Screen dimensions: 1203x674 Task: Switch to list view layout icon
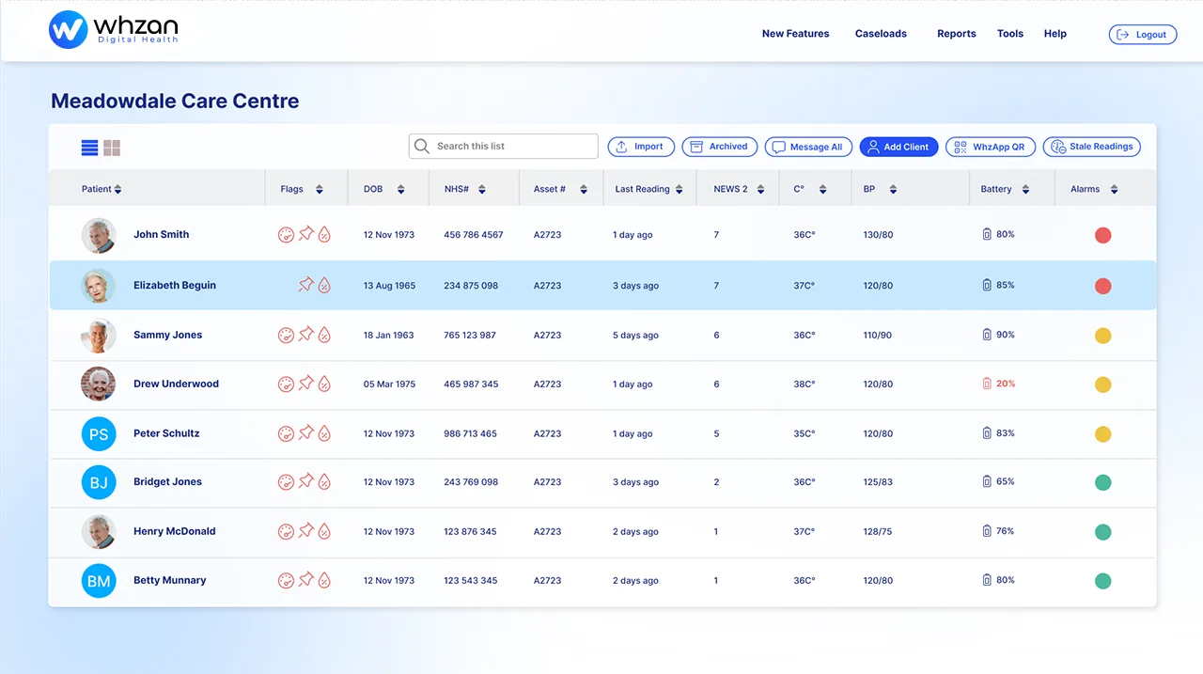point(89,148)
